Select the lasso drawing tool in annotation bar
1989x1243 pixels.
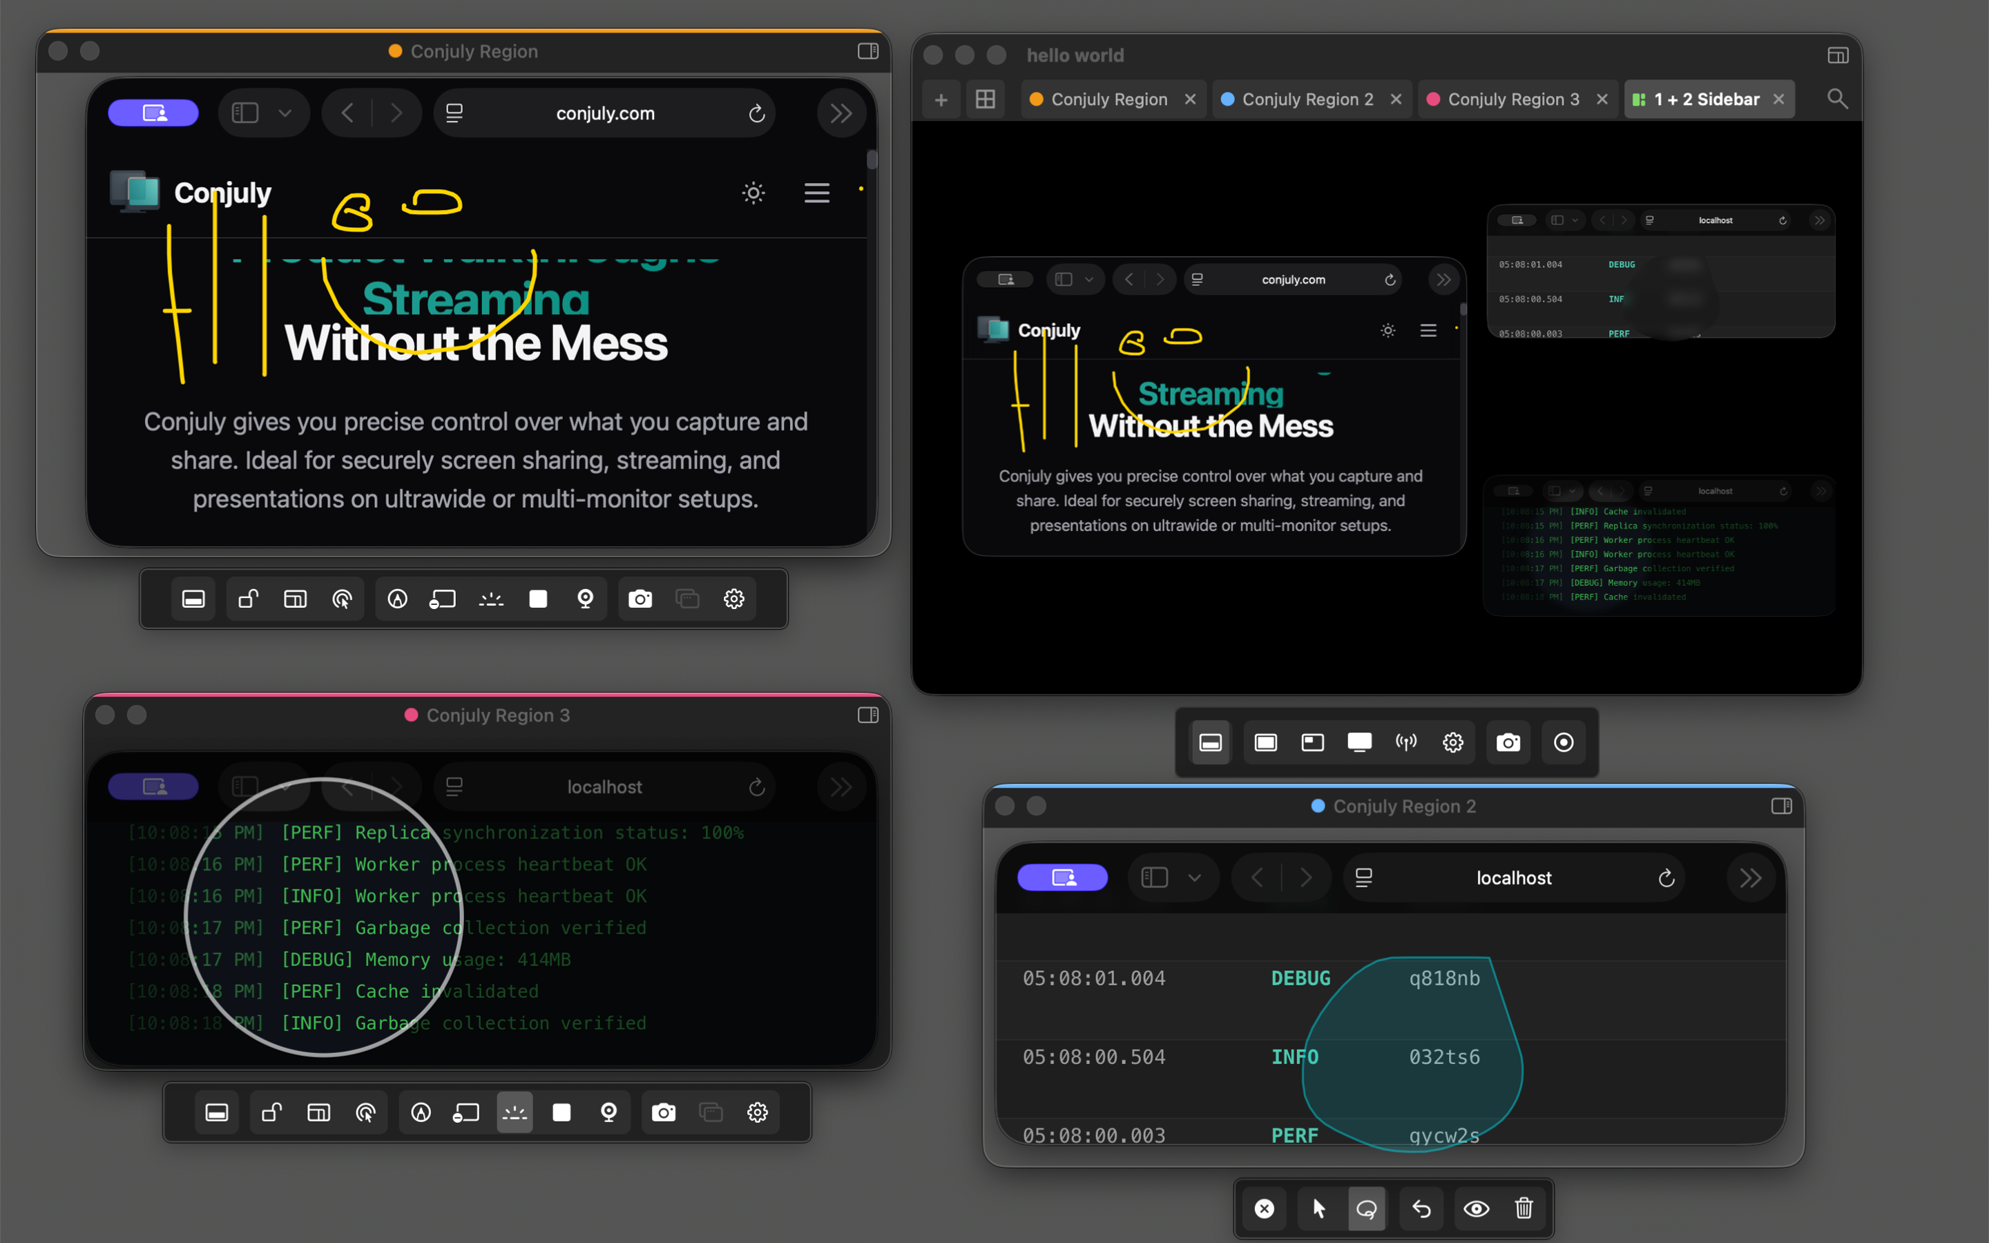pos(1367,1208)
